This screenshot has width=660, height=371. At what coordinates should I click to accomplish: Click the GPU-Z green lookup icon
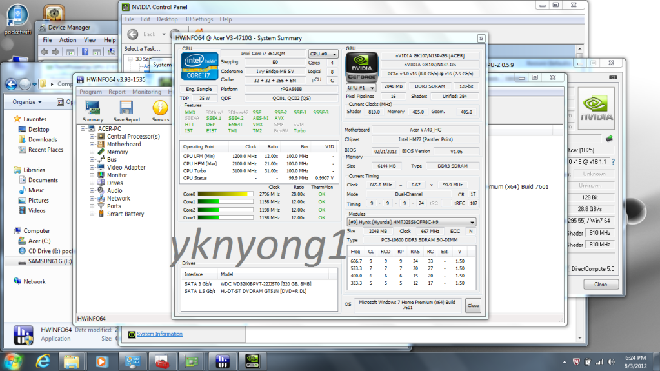point(609,138)
